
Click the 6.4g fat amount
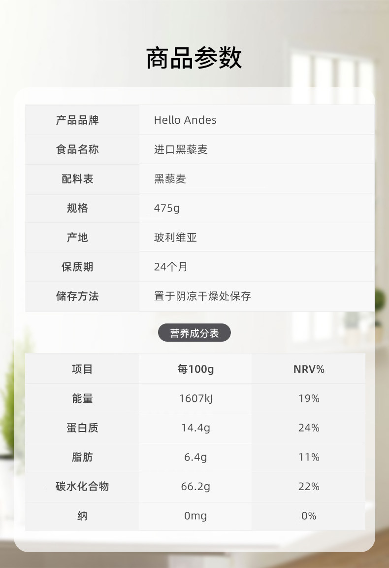click(195, 457)
